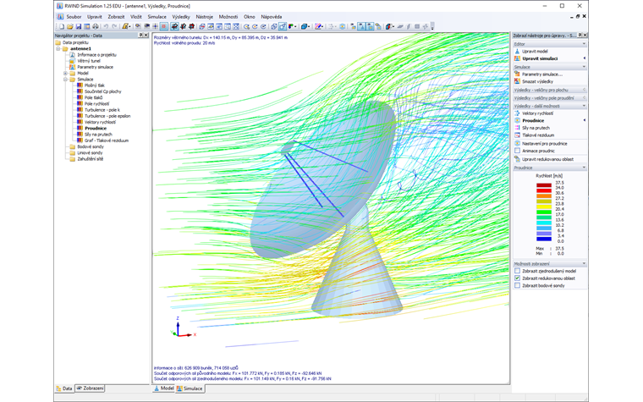Select Bodové sondy folder in tree

(x=91, y=146)
